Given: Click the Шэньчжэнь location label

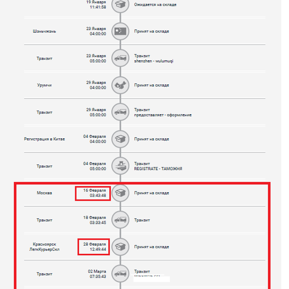Looking at the screenshot, I should [44, 31].
